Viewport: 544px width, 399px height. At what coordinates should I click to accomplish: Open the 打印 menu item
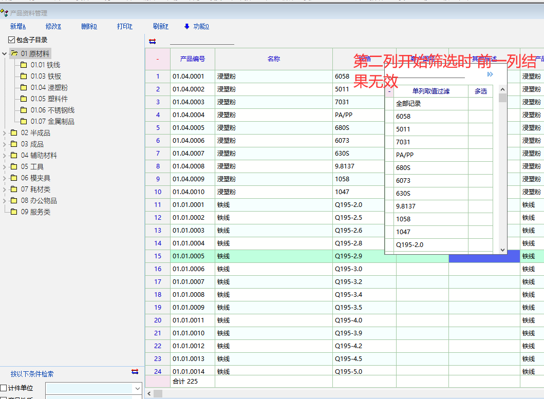pos(124,26)
